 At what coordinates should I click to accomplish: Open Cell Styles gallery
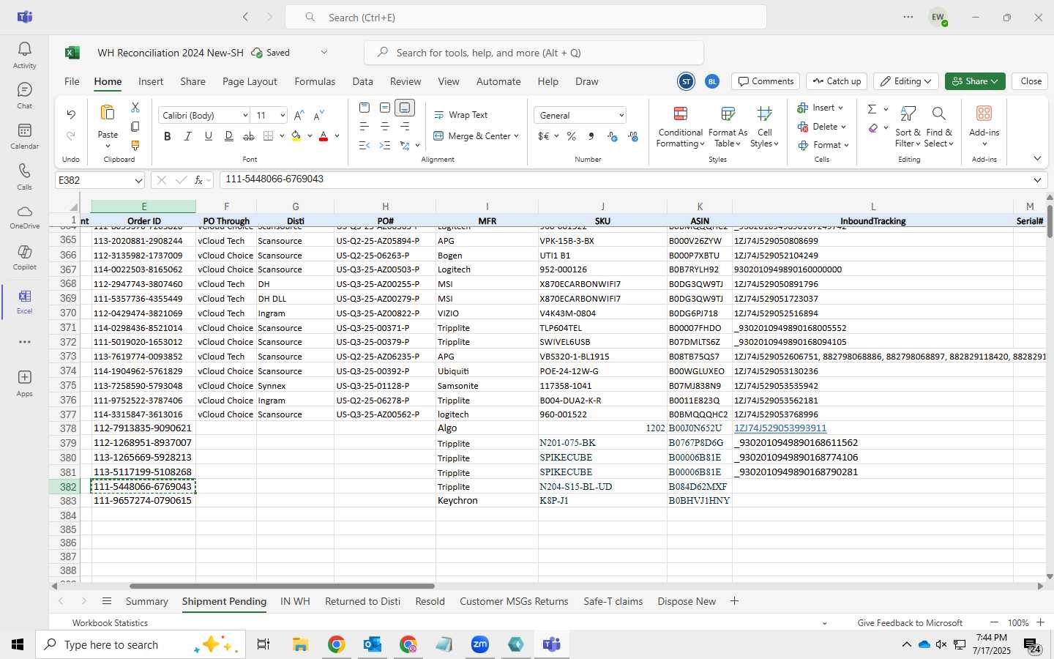765,127
